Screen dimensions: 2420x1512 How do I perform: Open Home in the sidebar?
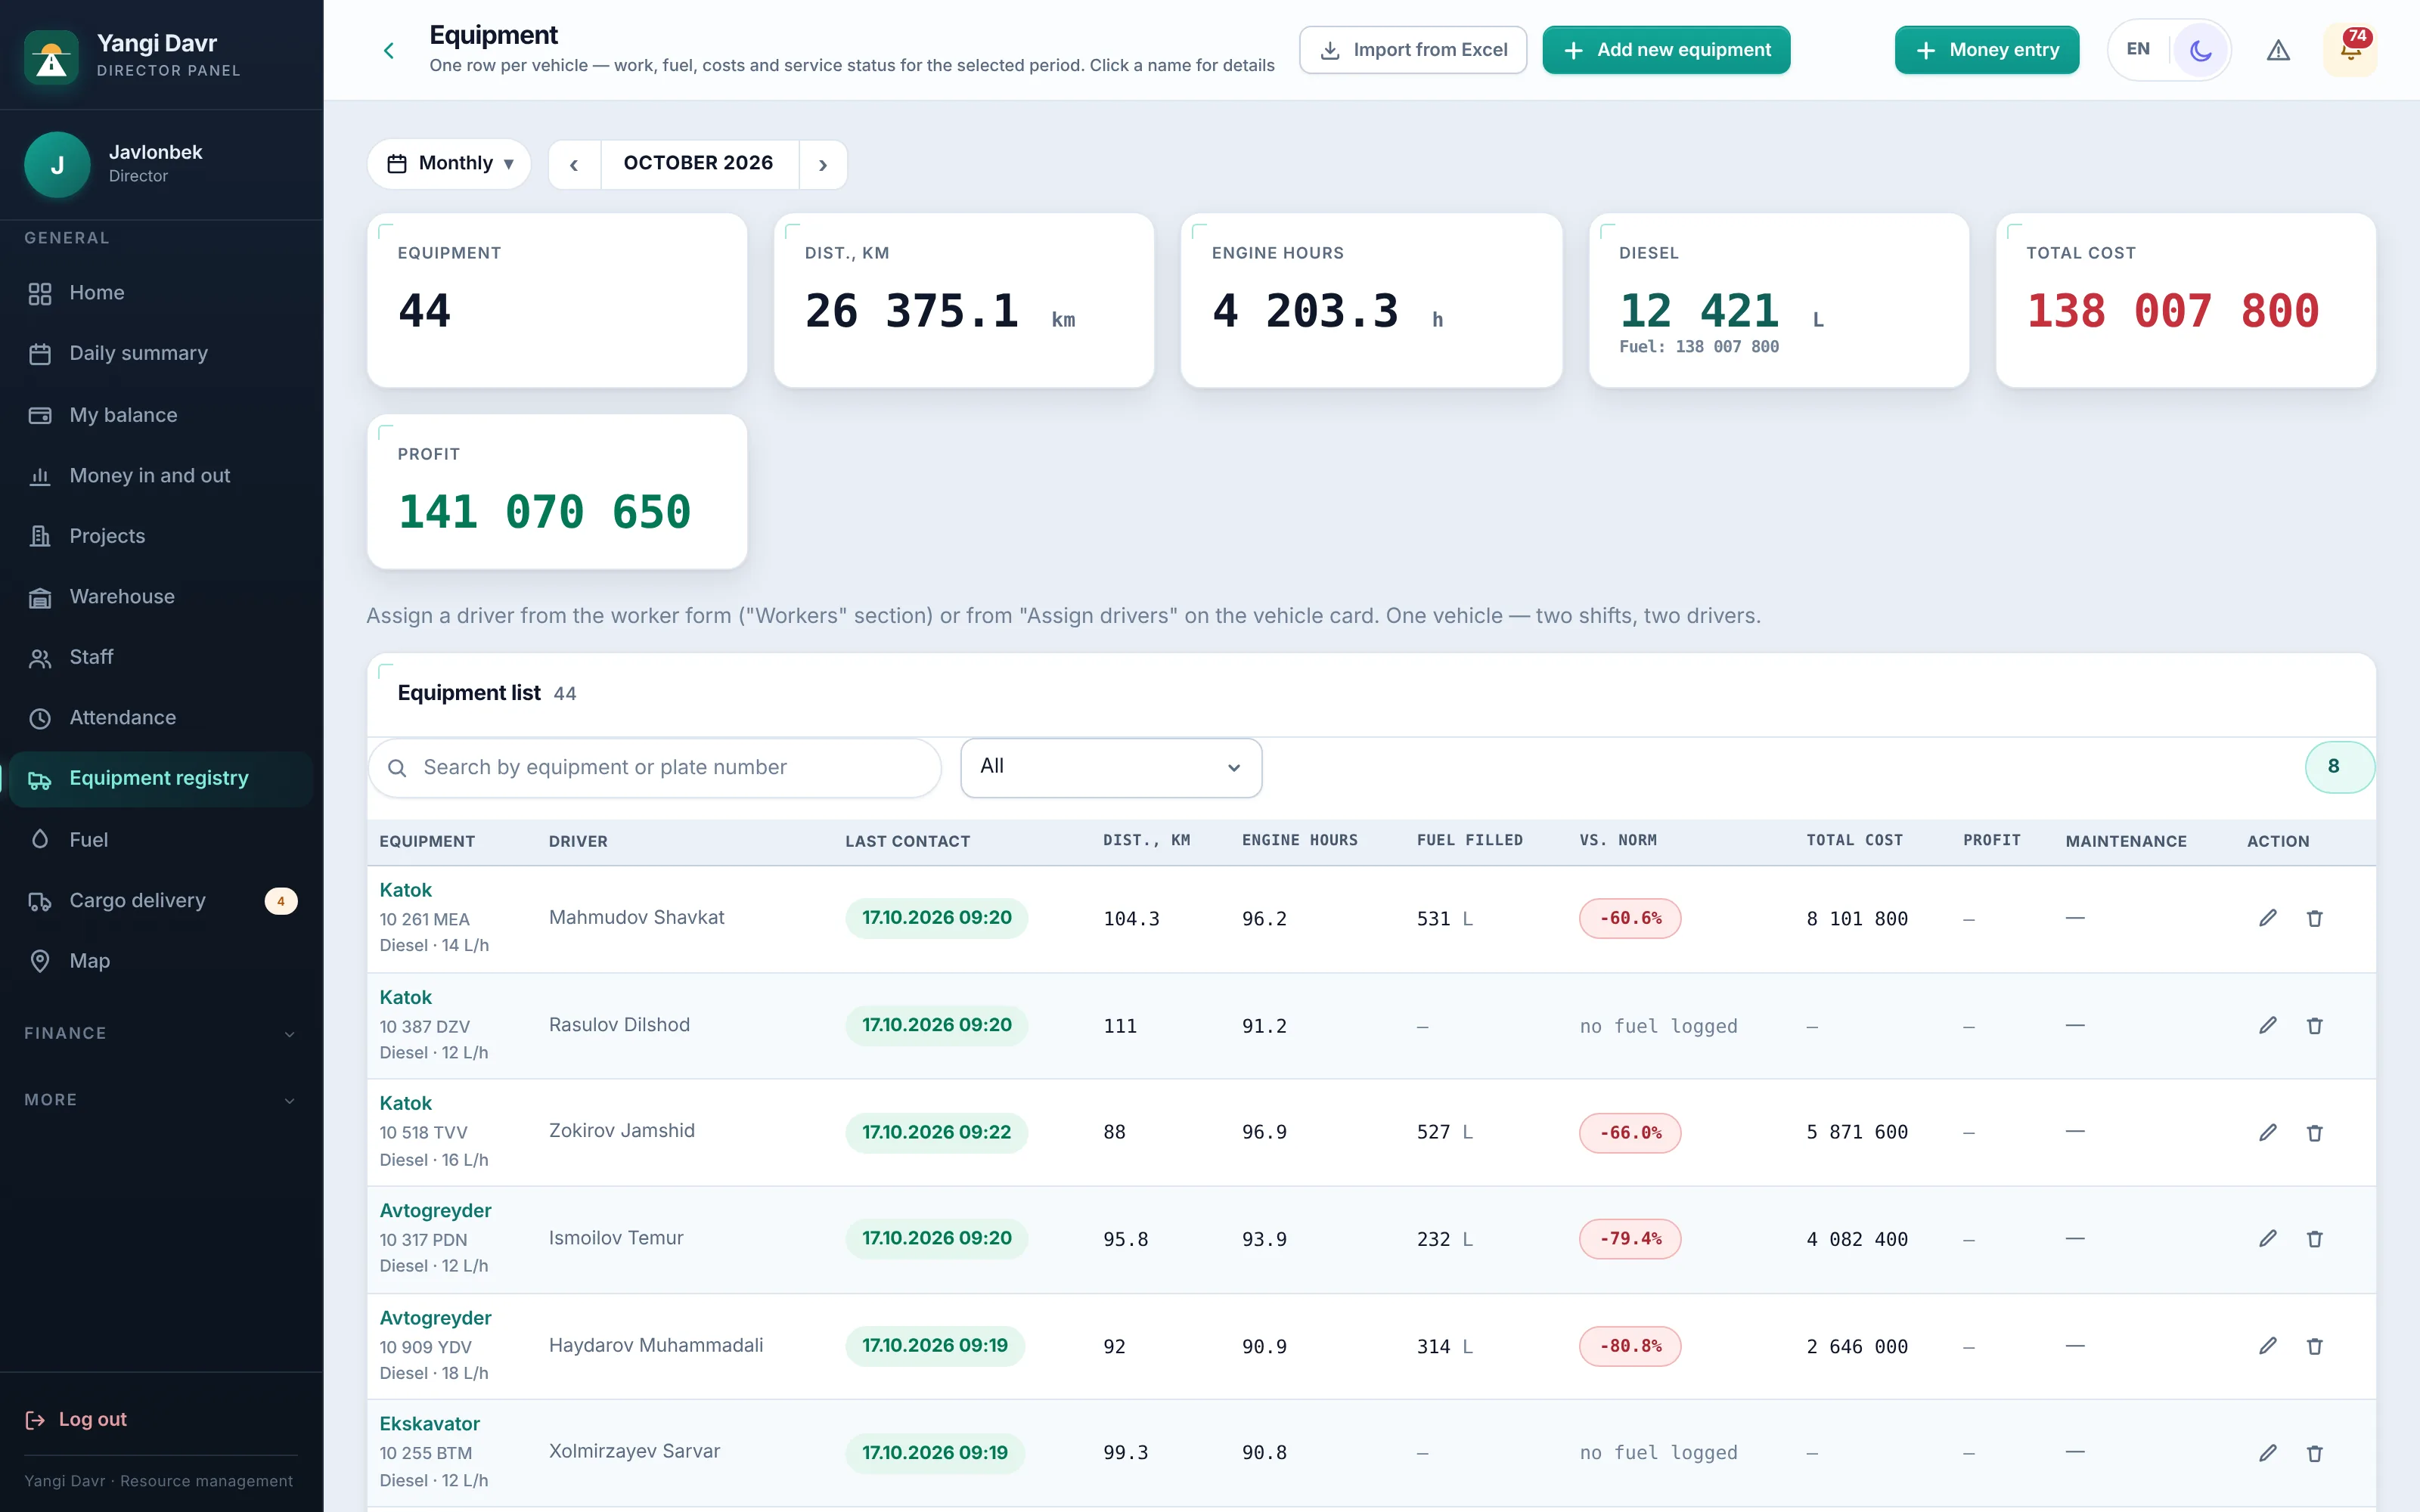161,293
